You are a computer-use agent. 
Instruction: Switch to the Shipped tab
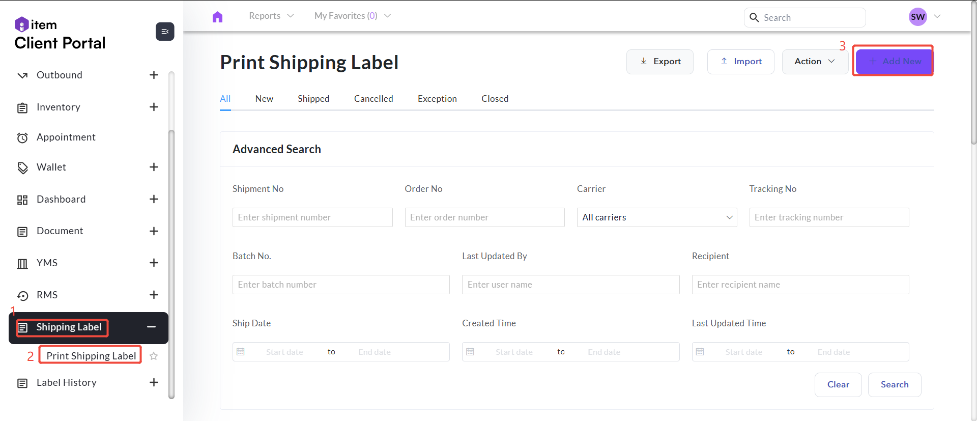[x=313, y=99]
